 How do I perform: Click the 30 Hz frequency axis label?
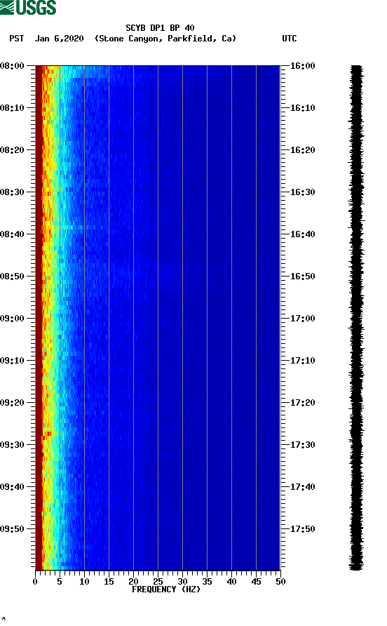(182, 582)
